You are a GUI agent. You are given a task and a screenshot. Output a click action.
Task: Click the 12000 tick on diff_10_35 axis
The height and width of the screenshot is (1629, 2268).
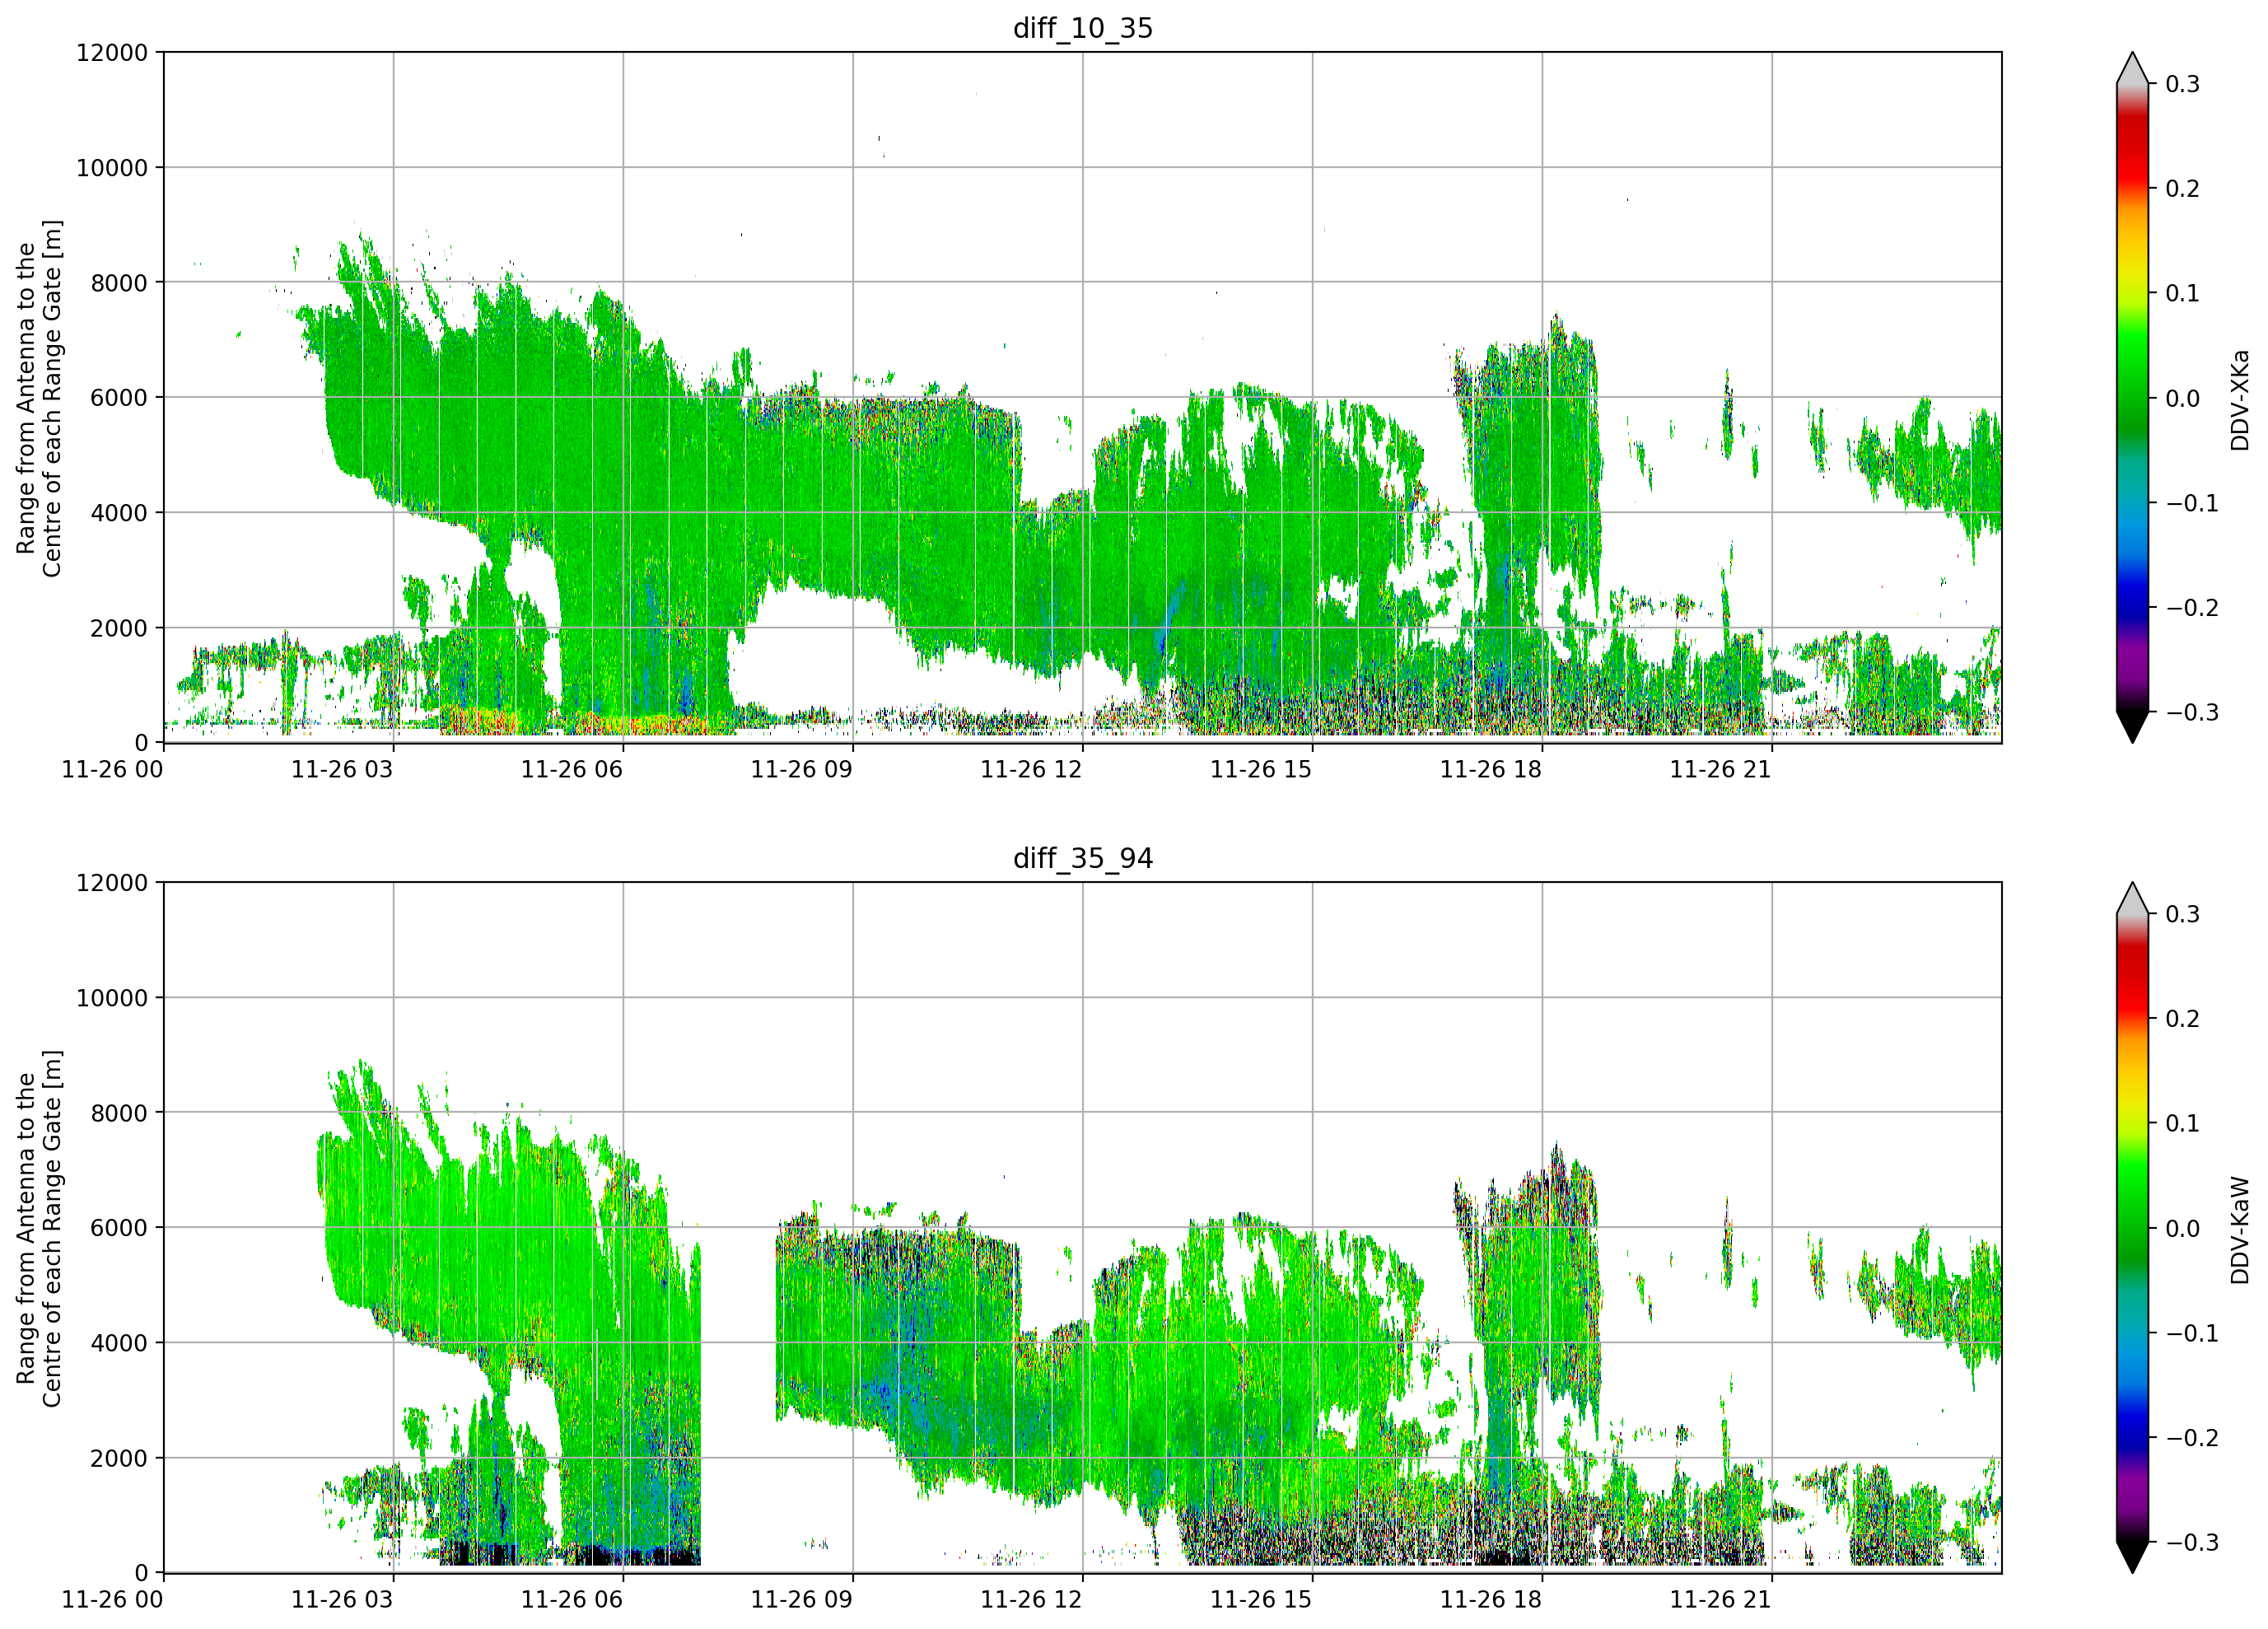click(x=112, y=52)
